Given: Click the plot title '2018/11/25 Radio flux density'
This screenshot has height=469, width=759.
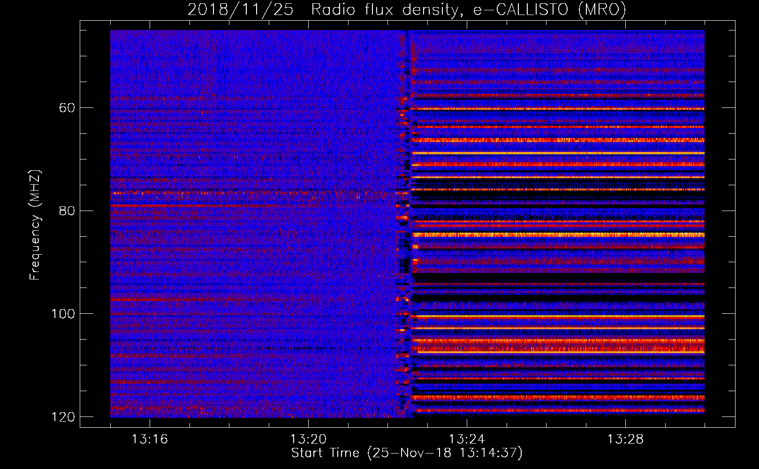Looking at the screenshot, I should pos(407,9).
